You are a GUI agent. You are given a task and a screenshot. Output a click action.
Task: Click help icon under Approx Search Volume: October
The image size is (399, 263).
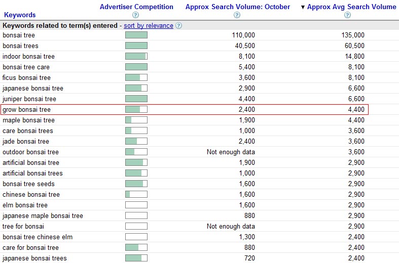pos(237,15)
